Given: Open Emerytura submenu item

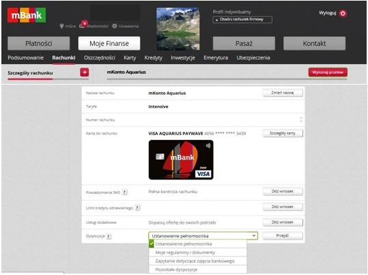Looking at the screenshot, I should [x=216, y=58].
